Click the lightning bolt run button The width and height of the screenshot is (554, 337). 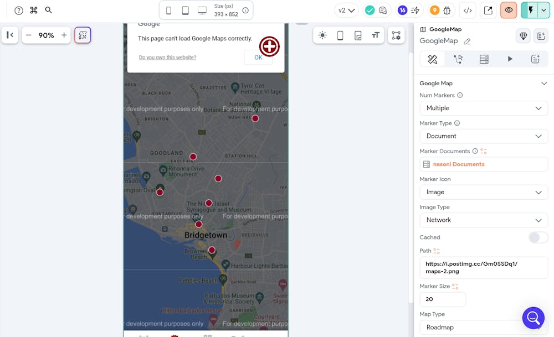click(530, 10)
